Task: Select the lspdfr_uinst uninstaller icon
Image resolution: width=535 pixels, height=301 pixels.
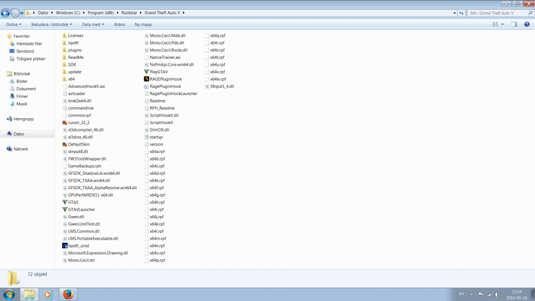Action: coord(65,246)
